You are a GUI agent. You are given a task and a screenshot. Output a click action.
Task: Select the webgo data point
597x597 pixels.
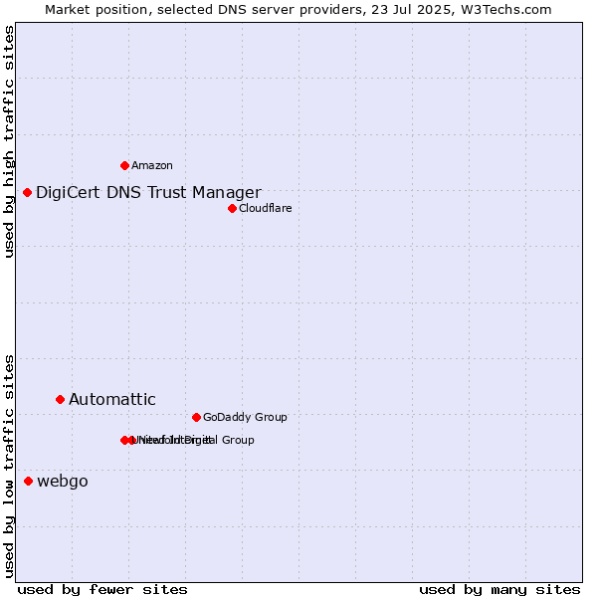tap(28, 482)
